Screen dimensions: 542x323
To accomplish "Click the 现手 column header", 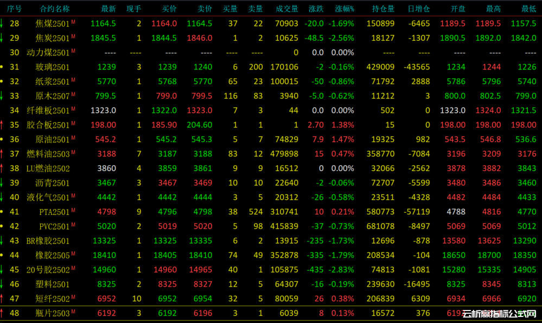I will click(x=134, y=9).
